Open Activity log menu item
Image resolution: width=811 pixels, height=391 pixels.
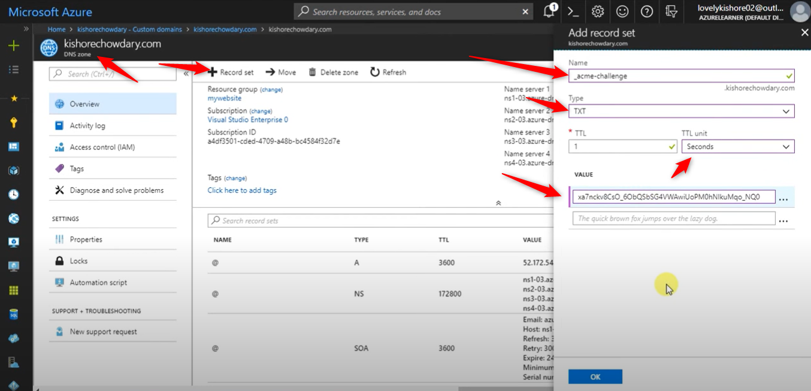[x=113, y=125]
